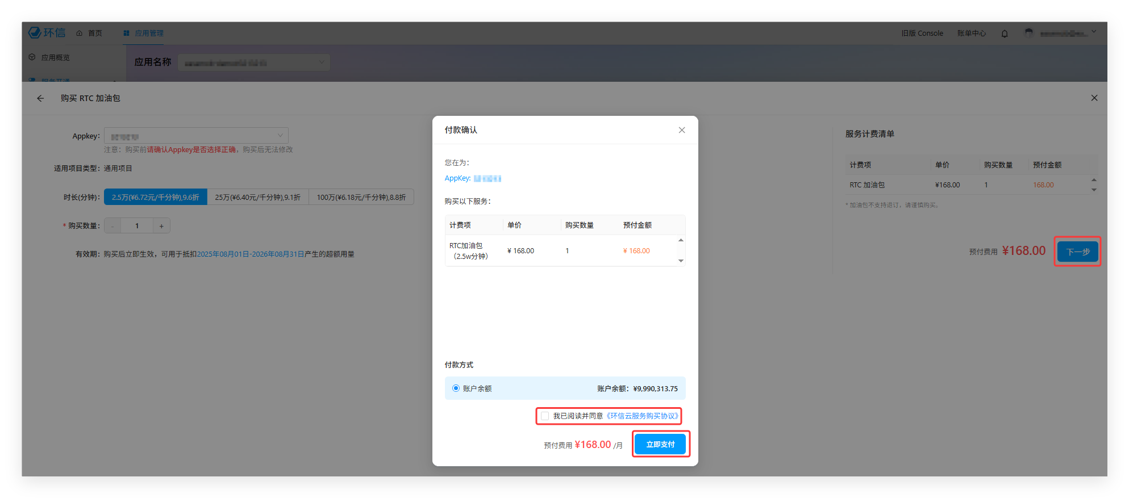Click the notification bell icon
This screenshot has width=1129, height=498.
(x=1005, y=34)
